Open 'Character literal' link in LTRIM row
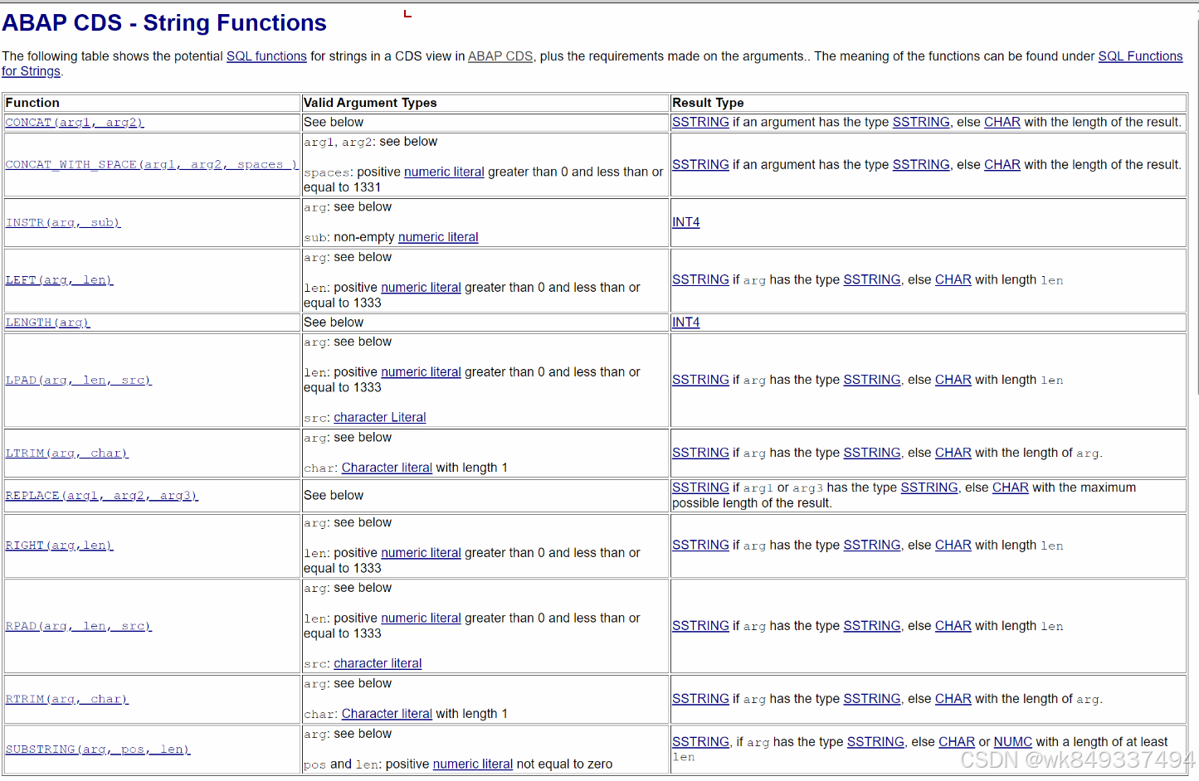This screenshot has height=781, width=1199. (387, 468)
